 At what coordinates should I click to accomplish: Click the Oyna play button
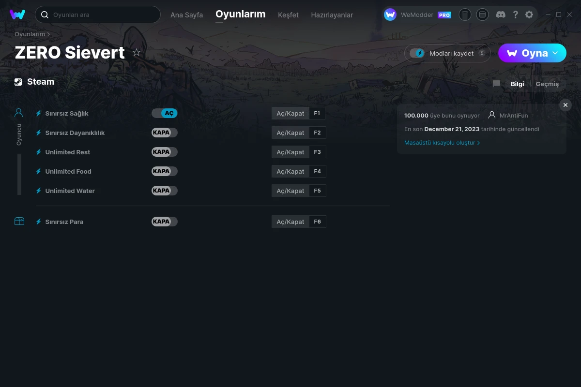coord(532,53)
